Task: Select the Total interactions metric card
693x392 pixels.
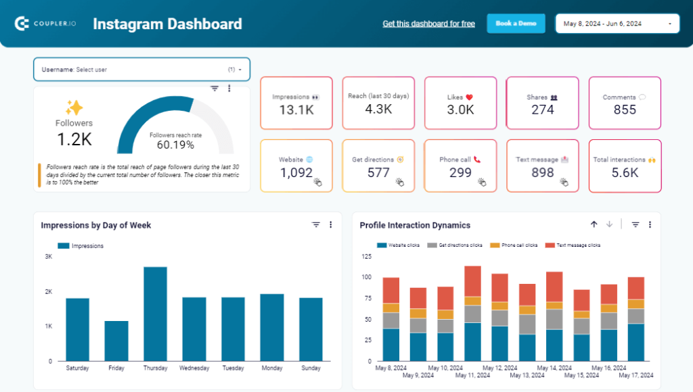Action: (625, 166)
